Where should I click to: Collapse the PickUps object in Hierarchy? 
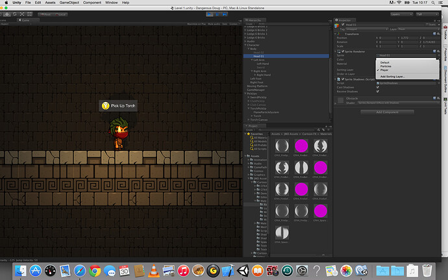[245, 94]
